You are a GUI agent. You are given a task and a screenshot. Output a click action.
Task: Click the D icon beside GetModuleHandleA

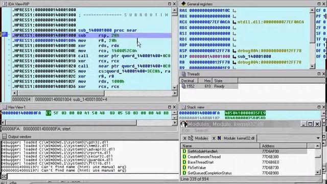point(184,151)
